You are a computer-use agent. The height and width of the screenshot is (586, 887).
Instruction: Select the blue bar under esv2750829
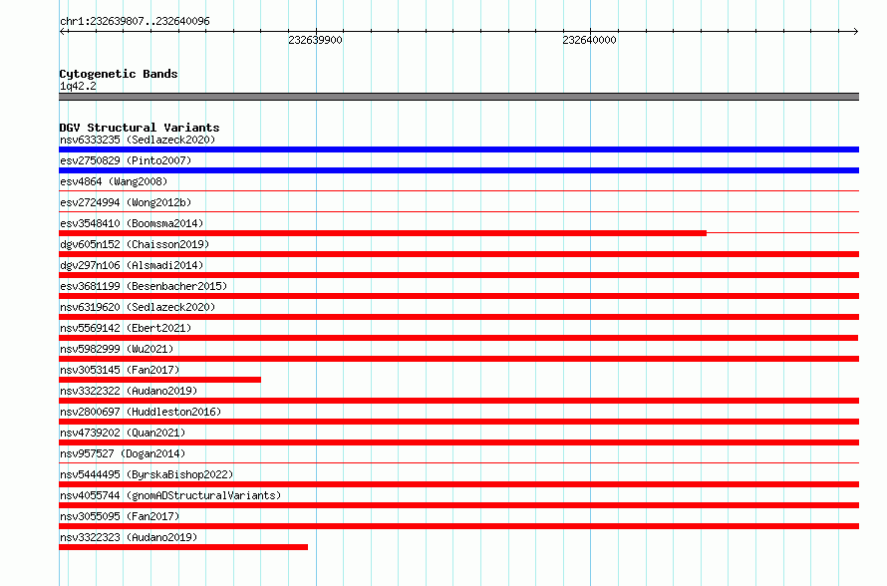coord(458,170)
